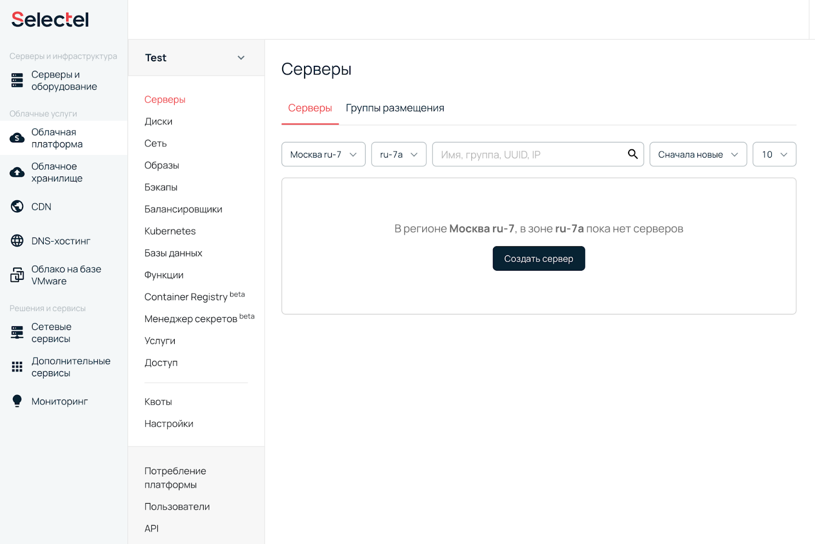Viewport: 815px width, 544px height.
Task: Open the Сначала новые sort dropdown
Action: [x=698, y=154]
